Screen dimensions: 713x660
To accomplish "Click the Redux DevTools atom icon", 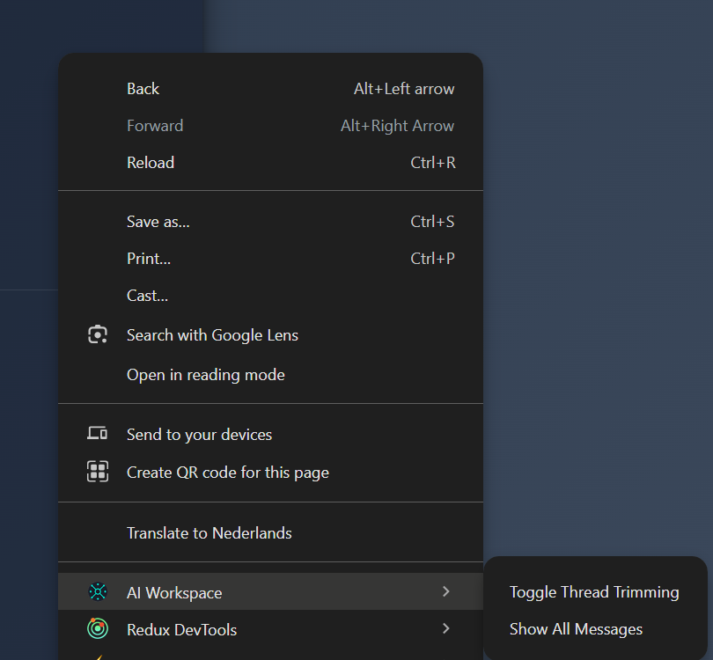I will click(x=97, y=629).
